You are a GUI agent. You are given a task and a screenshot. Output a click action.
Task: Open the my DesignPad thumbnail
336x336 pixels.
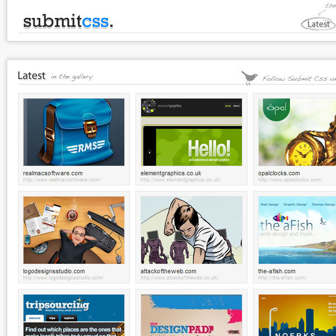(x=192, y=315)
